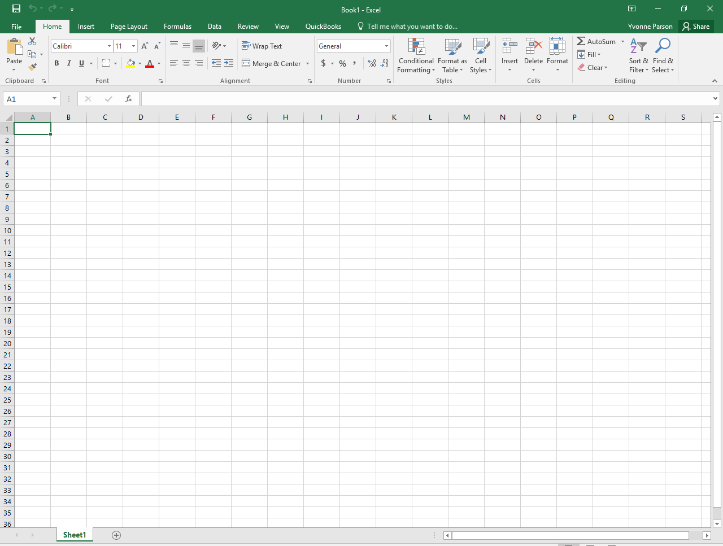The height and width of the screenshot is (546, 723).
Task: Click the Insert Cells icon
Action: (509, 46)
